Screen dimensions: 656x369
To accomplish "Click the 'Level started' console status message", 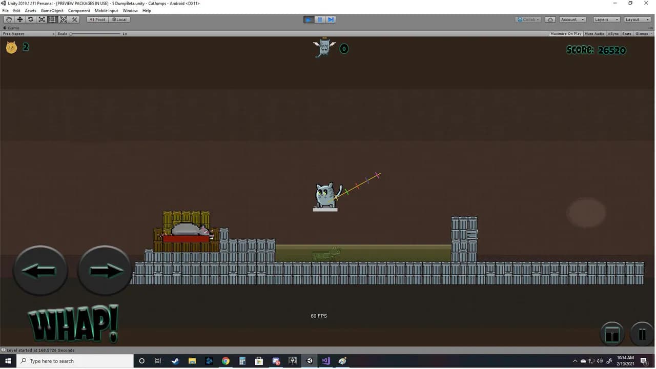I will [40, 350].
